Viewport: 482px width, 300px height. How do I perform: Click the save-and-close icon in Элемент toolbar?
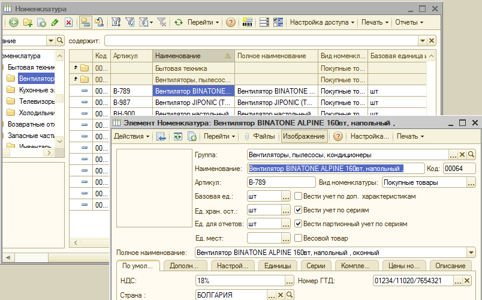pos(161,136)
